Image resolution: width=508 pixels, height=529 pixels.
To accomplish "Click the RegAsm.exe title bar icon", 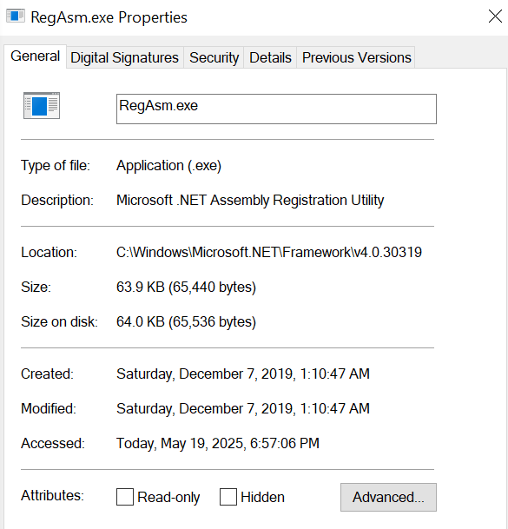I will point(16,17).
